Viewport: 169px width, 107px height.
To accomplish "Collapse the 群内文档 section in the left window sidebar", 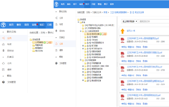I will point(3,32).
